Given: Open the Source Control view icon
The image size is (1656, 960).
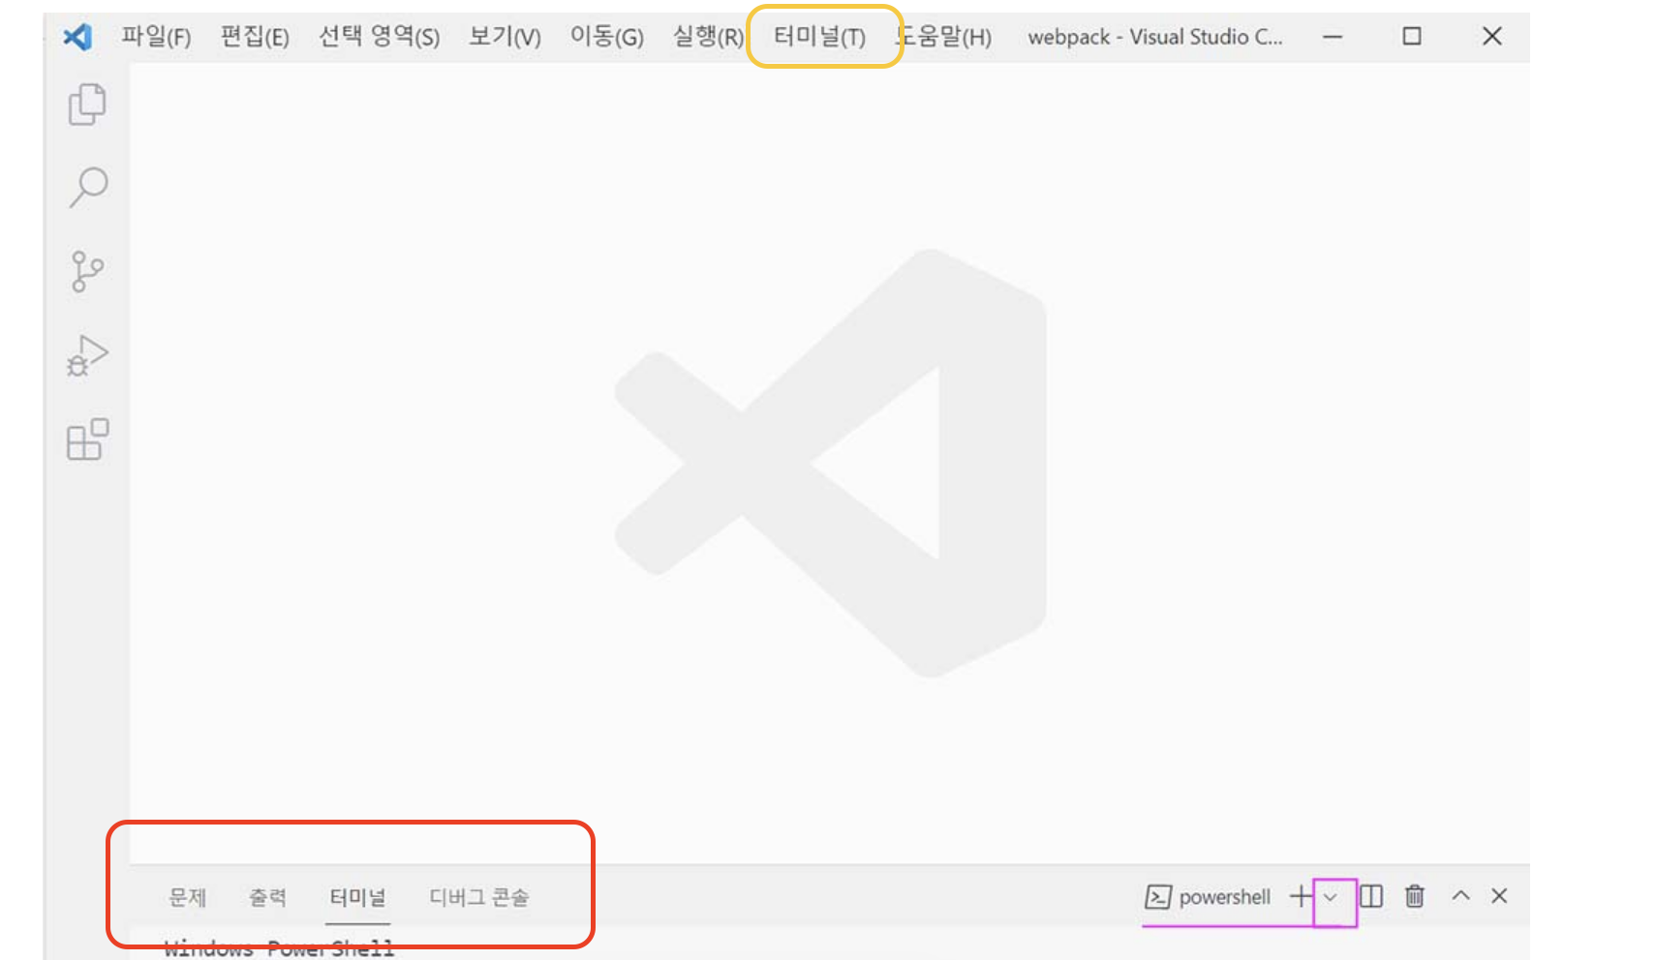Looking at the screenshot, I should (87, 272).
